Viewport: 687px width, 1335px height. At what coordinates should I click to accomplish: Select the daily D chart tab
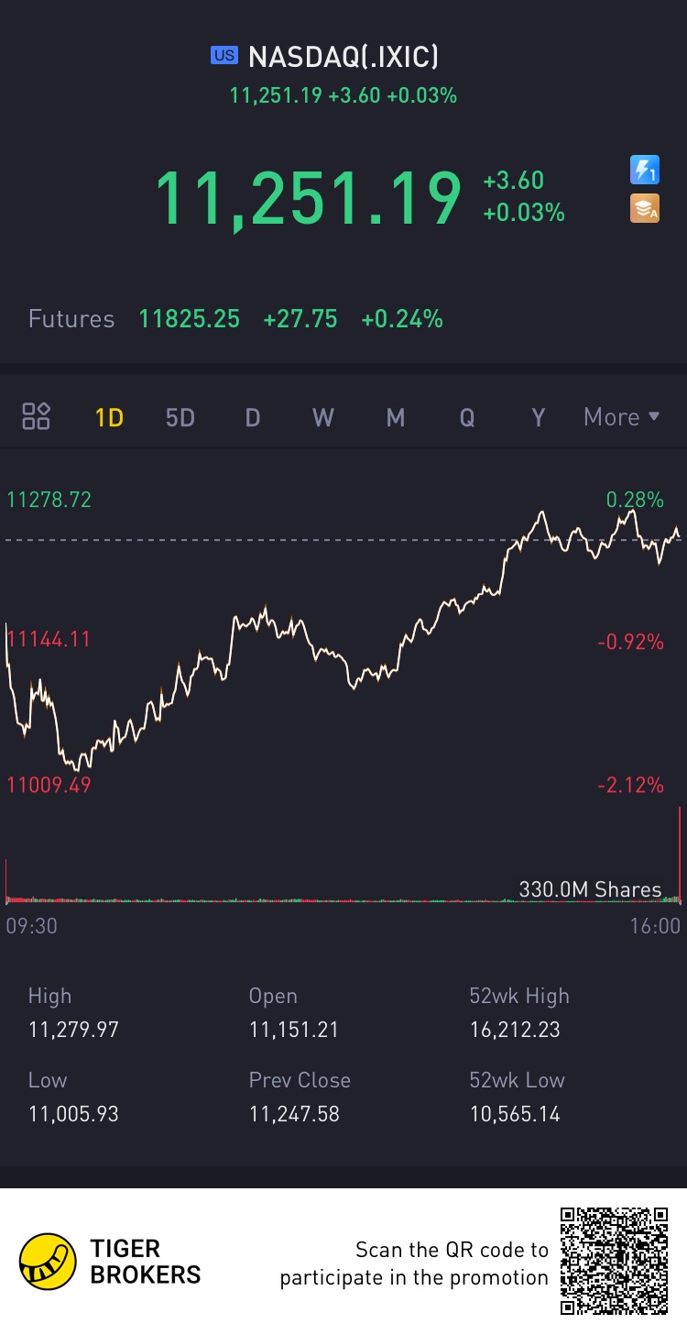pyautogui.click(x=253, y=418)
